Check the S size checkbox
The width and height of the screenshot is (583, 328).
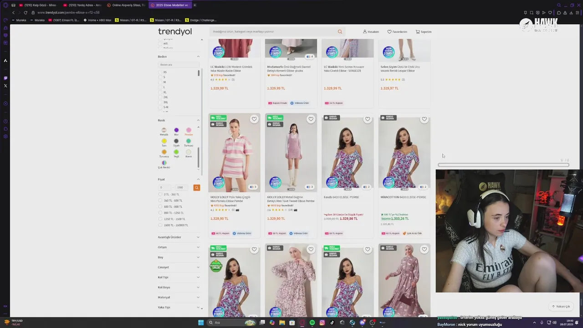[x=160, y=77]
